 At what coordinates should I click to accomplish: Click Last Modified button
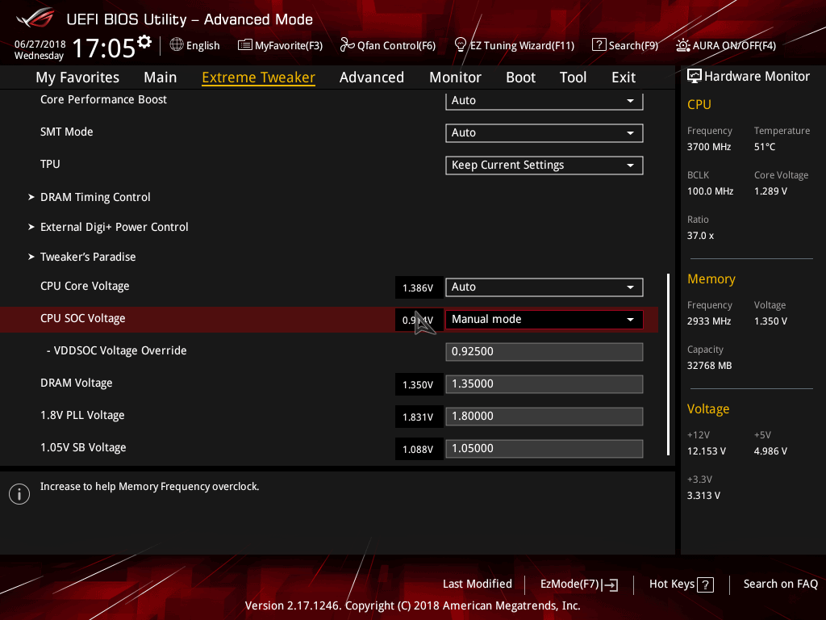coord(478,584)
